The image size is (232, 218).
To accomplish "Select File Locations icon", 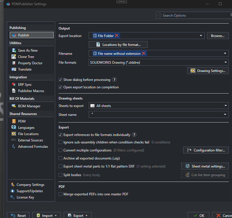I will [x=14, y=134].
